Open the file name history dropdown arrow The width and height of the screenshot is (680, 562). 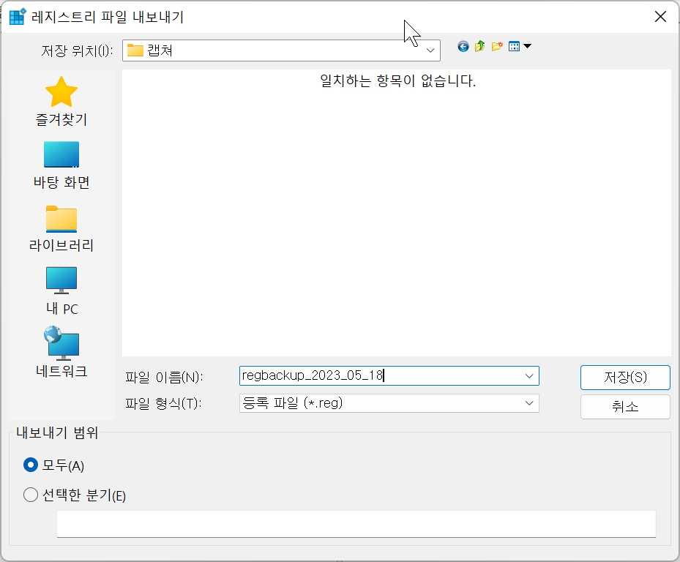pos(528,375)
